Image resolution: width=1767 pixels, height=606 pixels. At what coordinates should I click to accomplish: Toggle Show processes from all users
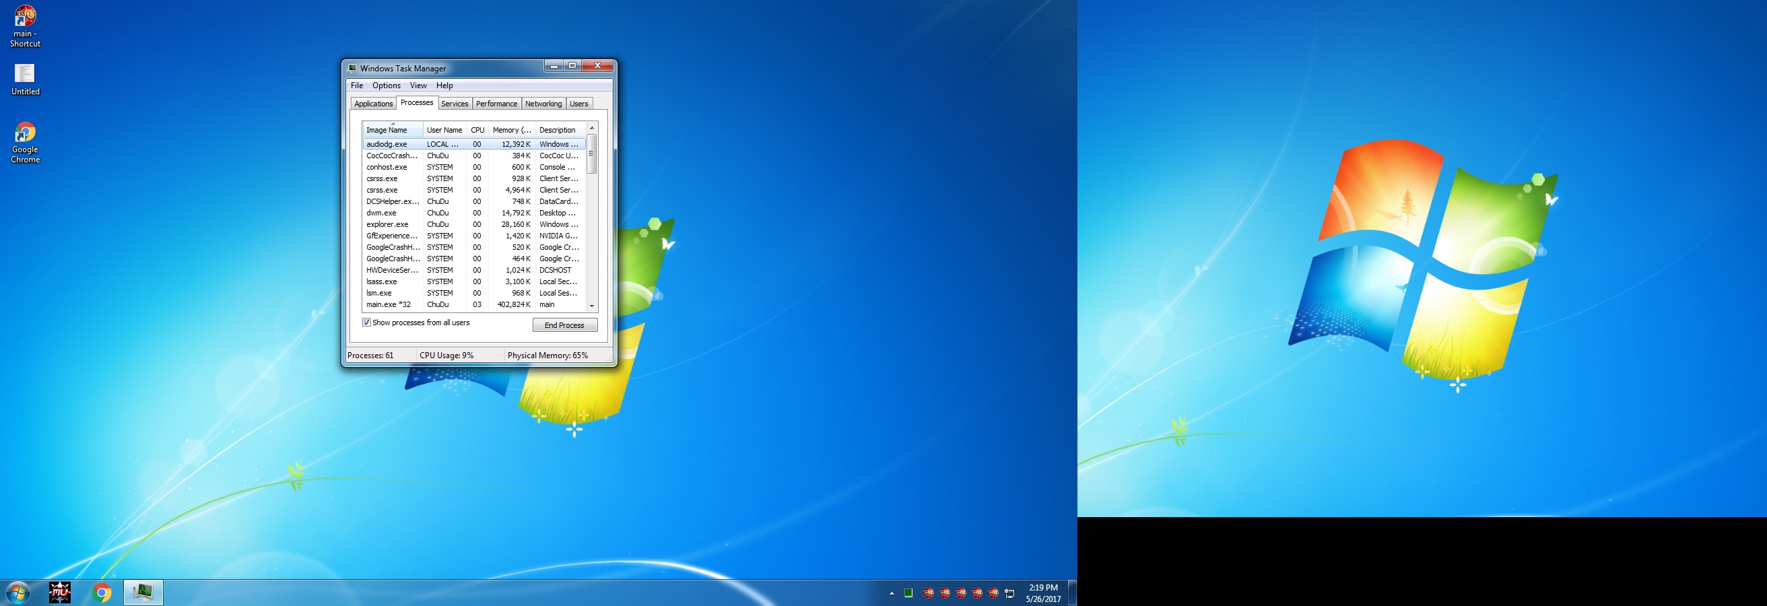point(367,323)
